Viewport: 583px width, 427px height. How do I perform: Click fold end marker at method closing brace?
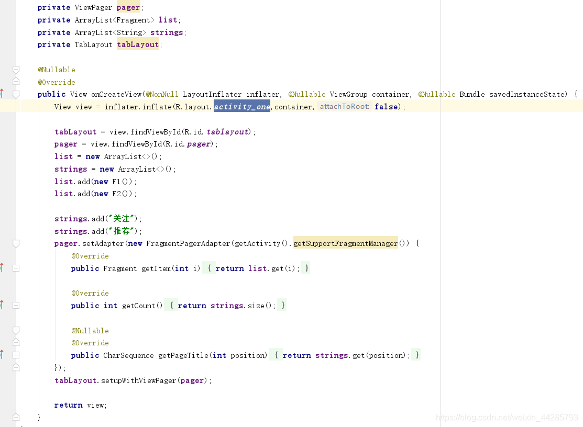pyautogui.click(x=16, y=417)
